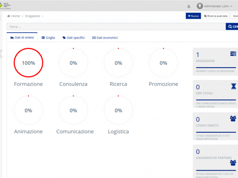The height and width of the screenshot is (178, 238).
Task: Click the blue Cerca search button
Action: point(232,27)
